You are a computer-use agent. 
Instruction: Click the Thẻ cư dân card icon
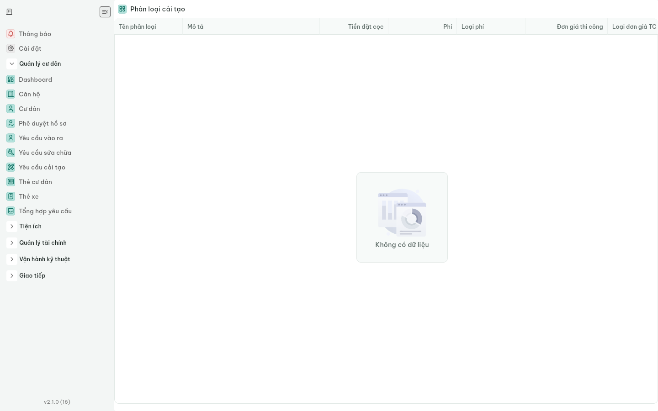tap(11, 182)
